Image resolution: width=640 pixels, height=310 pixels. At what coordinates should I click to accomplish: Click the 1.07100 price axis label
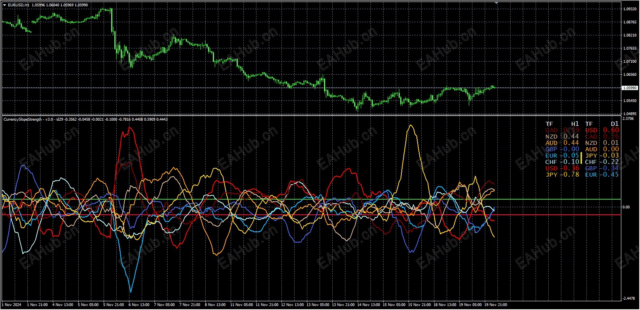click(x=630, y=62)
